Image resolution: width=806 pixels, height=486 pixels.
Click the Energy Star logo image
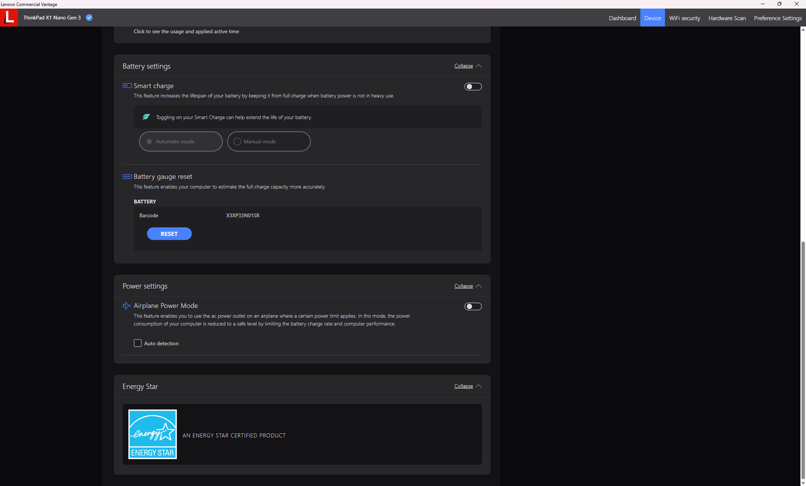[x=152, y=434]
